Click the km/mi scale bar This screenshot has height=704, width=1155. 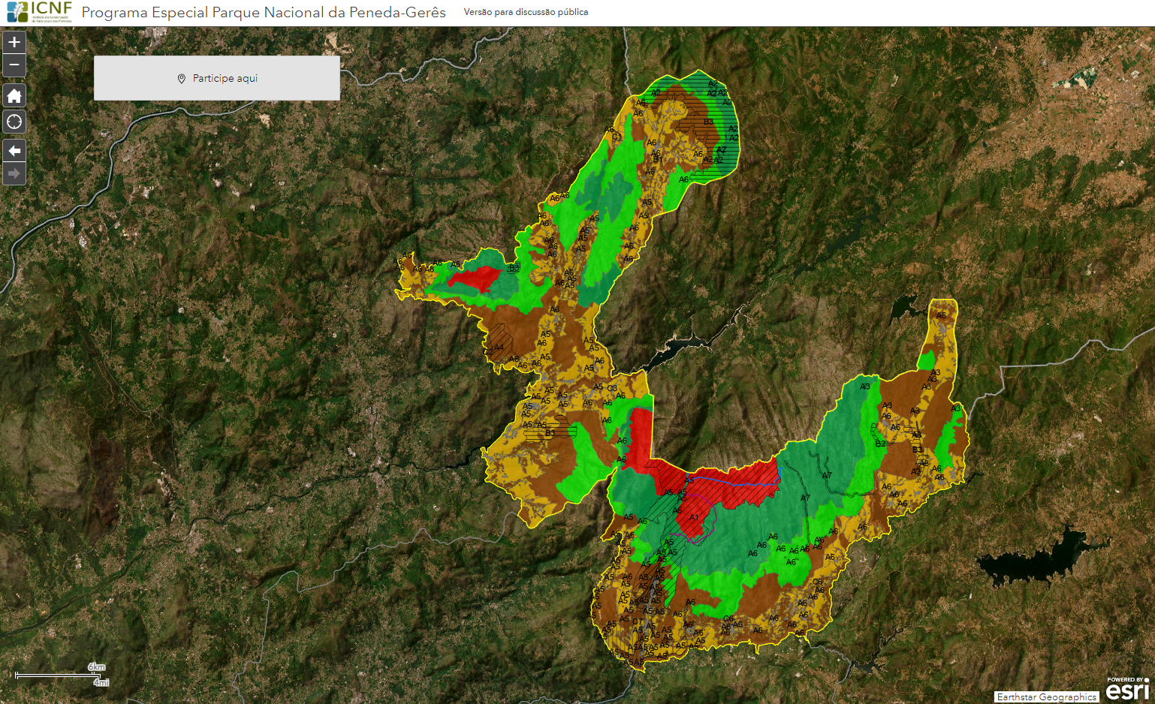point(62,675)
